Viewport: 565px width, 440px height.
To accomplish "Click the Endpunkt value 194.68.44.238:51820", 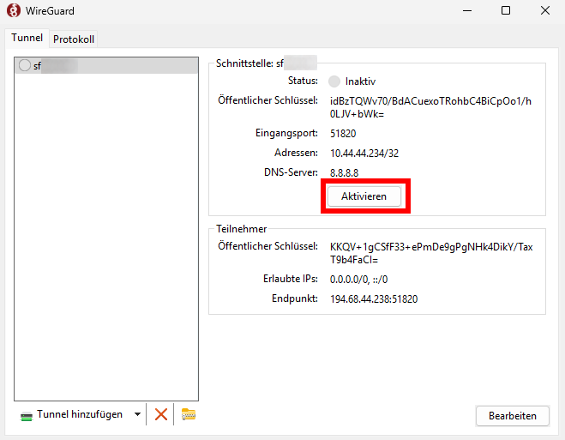I will pyautogui.click(x=374, y=299).
